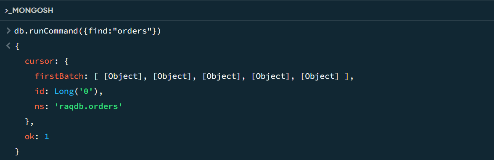
Task: Click the Long('0') value
Action: [77, 92]
